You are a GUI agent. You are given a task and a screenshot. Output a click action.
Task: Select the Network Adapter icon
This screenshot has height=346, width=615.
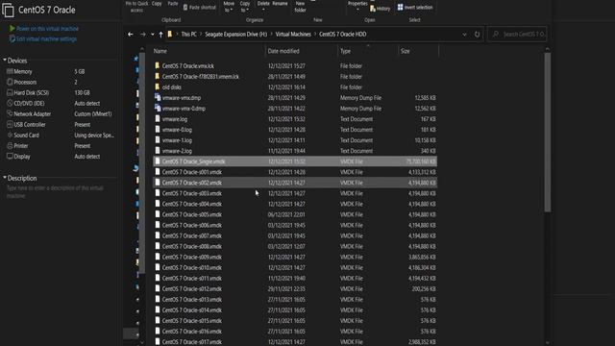click(x=10, y=113)
